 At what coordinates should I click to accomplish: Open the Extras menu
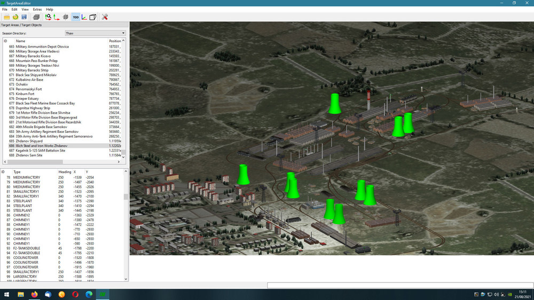coord(37,10)
